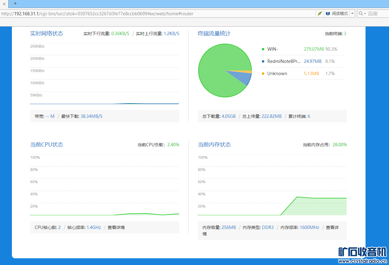Open memory 查看详情 details link
Screen dimensions: 389x265
(x=332, y=227)
